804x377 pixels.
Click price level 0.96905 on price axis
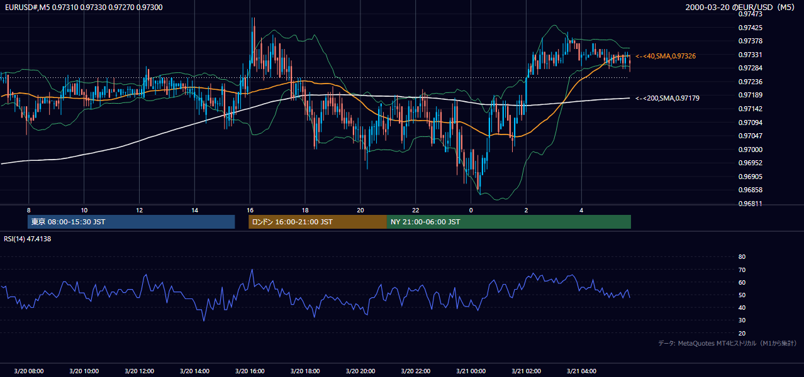coord(750,177)
